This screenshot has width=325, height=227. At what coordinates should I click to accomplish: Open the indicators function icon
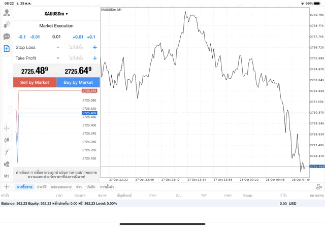click(7, 152)
